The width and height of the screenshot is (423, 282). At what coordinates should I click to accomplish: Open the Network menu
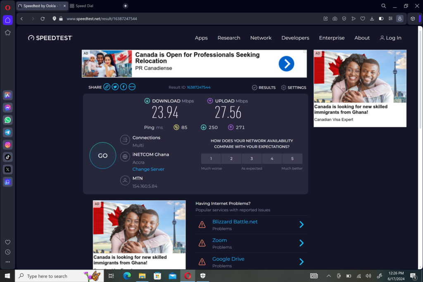261,38
